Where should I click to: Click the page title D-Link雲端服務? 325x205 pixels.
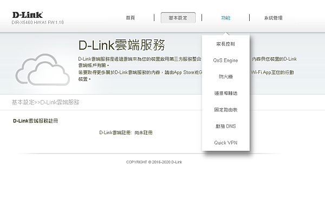click(x=122, y=45)
